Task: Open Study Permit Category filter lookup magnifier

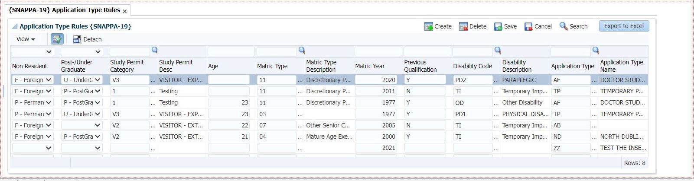Action: pyautogui.click(x=154, y=51)
